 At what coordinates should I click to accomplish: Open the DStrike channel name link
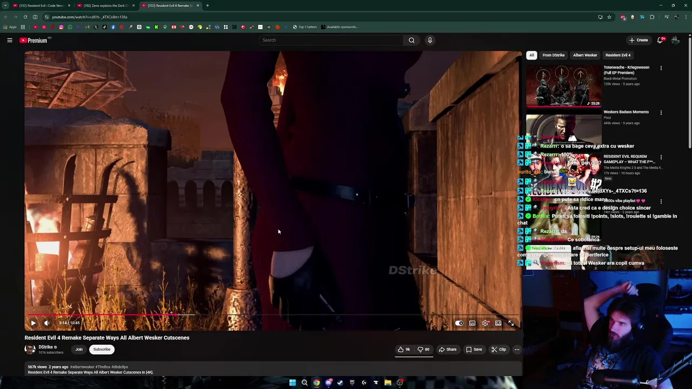[45, 347]
